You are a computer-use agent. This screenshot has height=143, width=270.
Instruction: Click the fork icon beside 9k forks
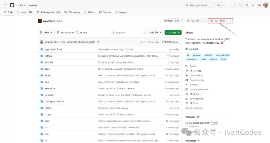click(x=187, y=103)
